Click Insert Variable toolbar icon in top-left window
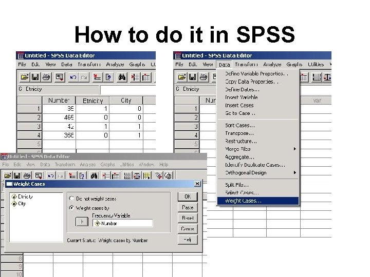 coord(146,77)
